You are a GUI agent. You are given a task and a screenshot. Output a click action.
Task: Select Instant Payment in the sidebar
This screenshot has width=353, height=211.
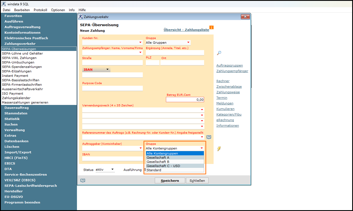click(x=15, y=76)
